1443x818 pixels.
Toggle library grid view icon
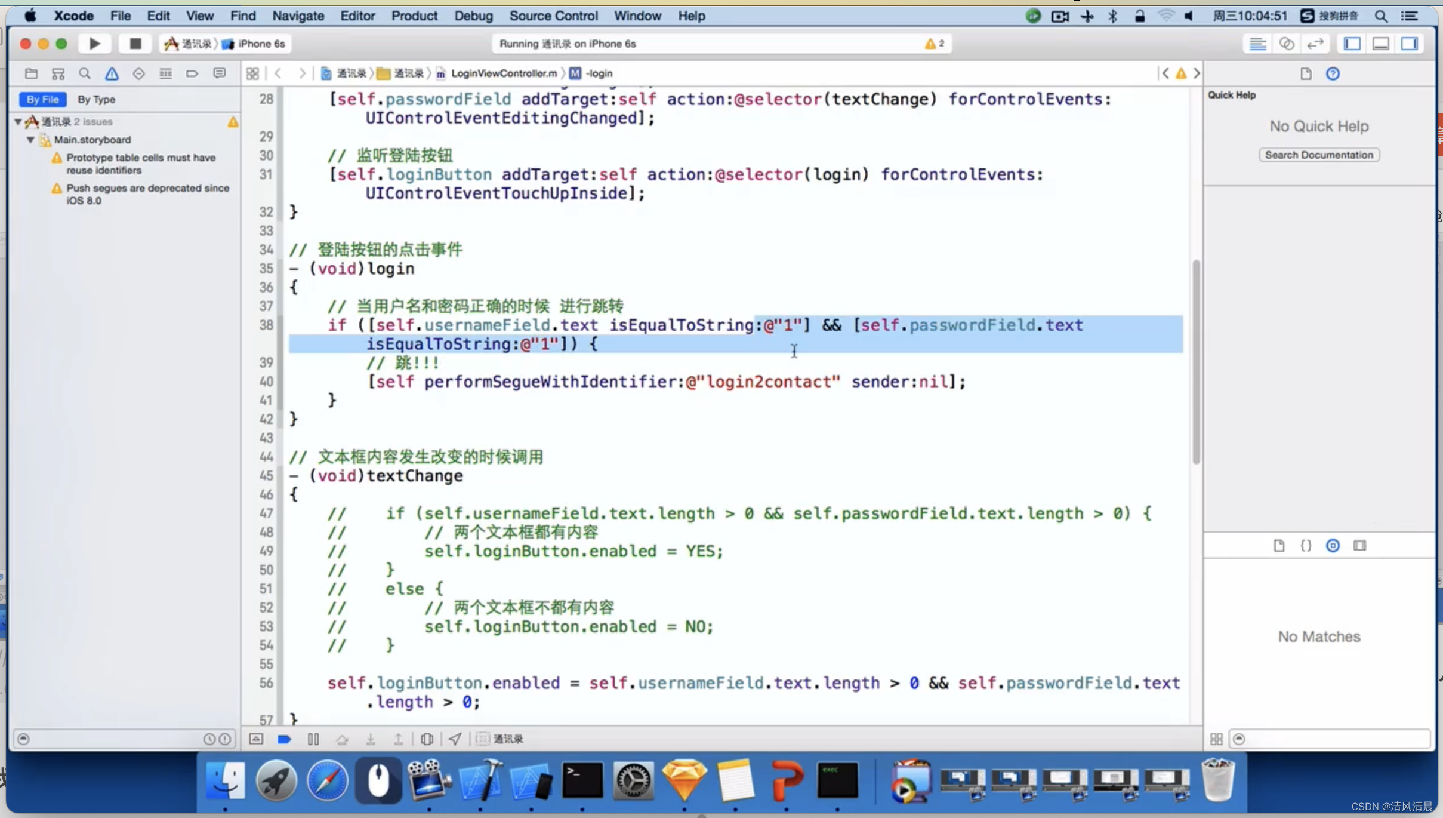tap(1216, 739)
